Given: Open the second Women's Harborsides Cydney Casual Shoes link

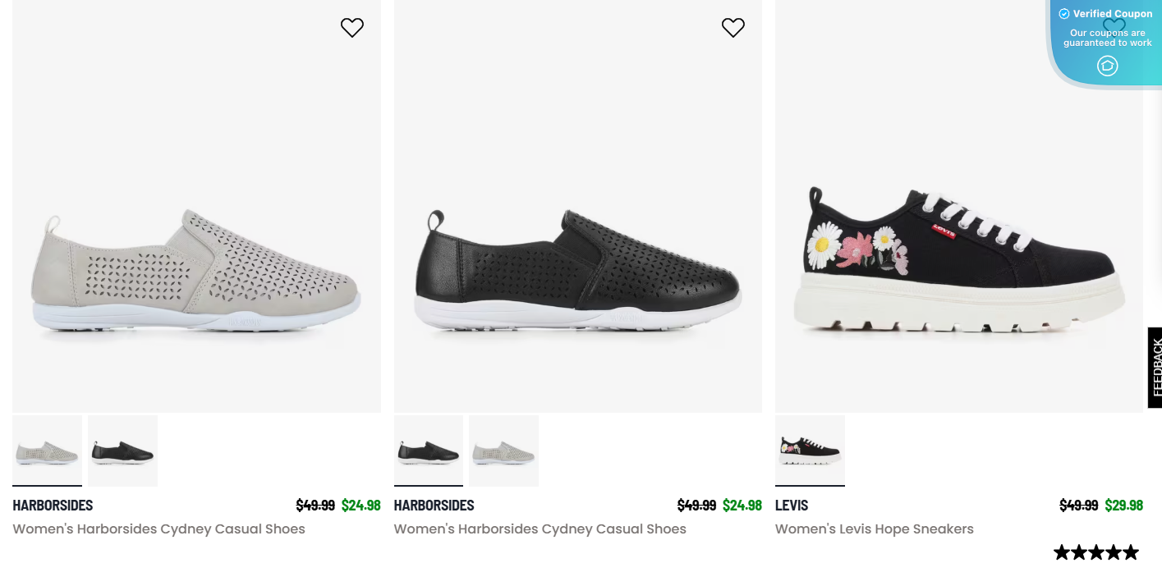Looking at the screenshot, I should click(x=540, y=529).
